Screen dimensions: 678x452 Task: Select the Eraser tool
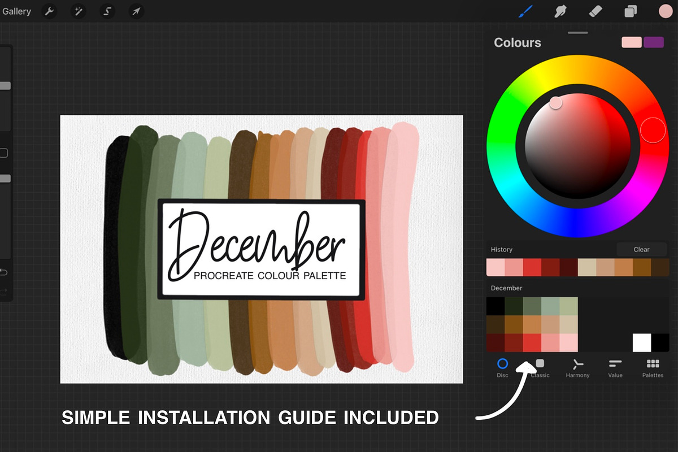click(x=596, y=11)
